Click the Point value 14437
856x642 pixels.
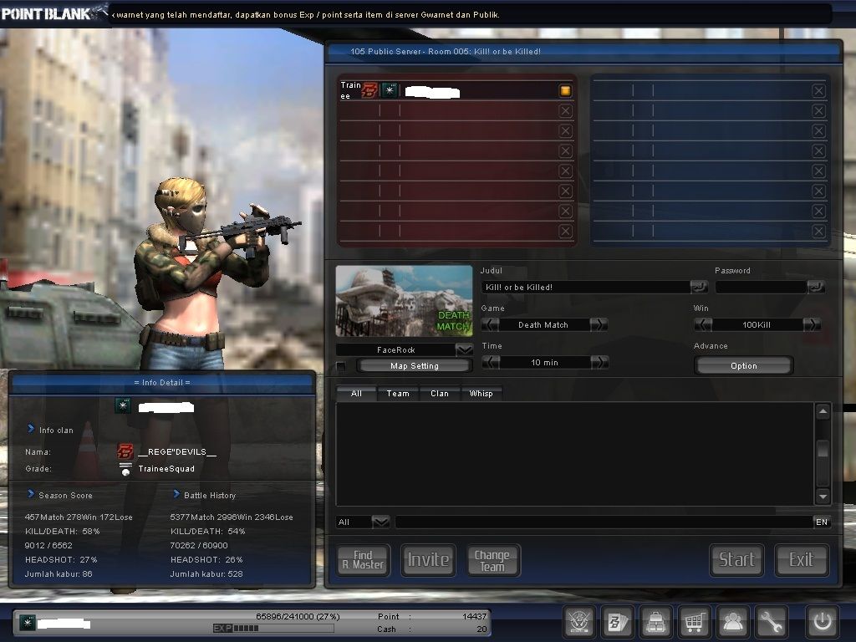pos(474,616)
